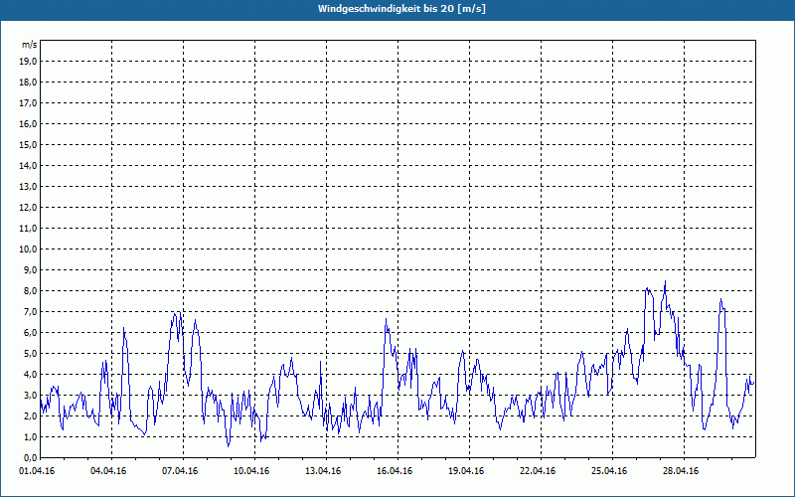Click the 5,0 y-axis label
This screenshot has height=497, width=795.
coord(30,354)
